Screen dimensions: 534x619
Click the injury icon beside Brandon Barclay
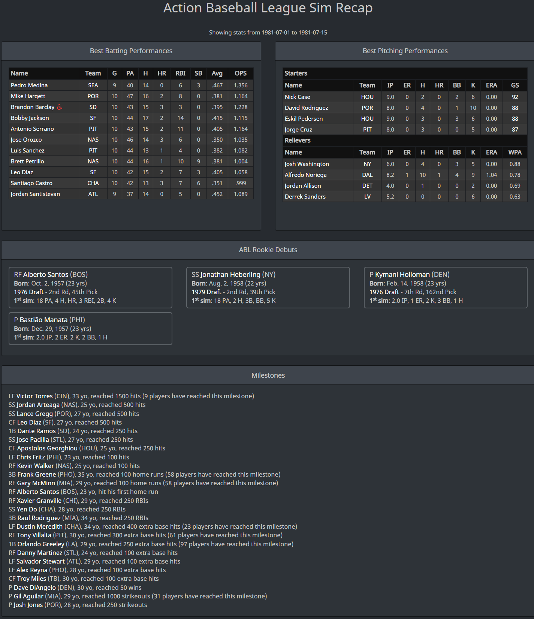60,107
